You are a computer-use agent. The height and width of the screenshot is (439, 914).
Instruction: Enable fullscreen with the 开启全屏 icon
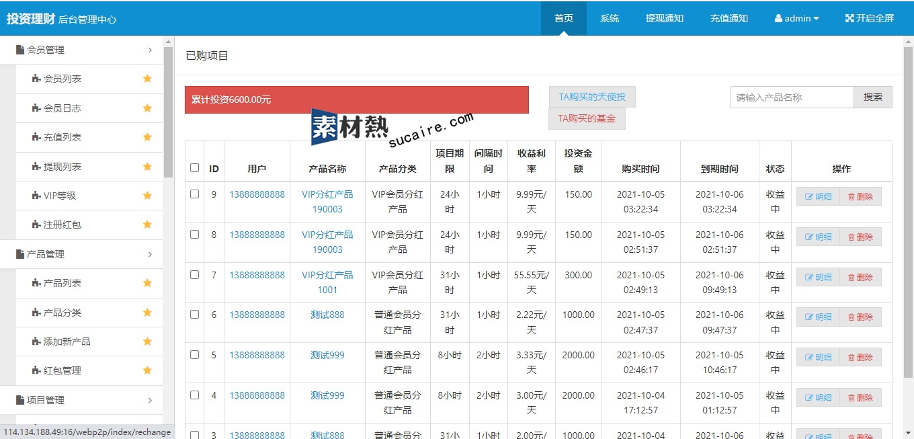click(870, 18)
